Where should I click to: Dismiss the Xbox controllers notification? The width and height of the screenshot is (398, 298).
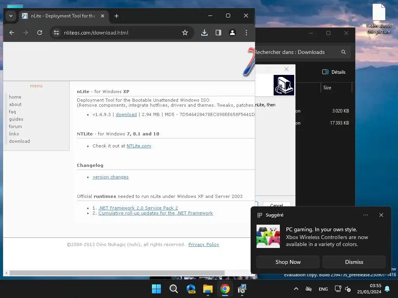pos(354,262)
